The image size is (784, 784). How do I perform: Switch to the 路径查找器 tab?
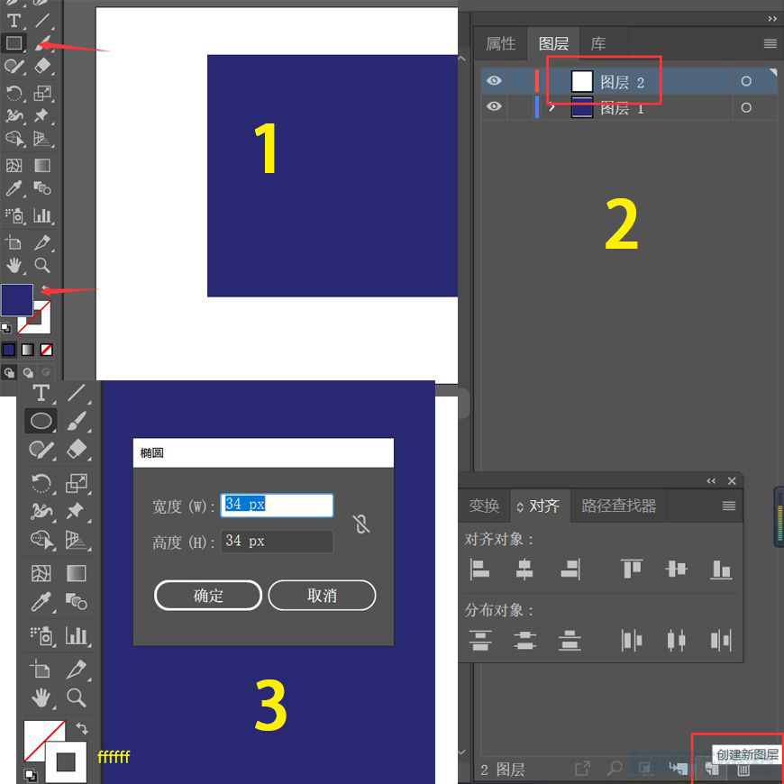click(619, 506)
